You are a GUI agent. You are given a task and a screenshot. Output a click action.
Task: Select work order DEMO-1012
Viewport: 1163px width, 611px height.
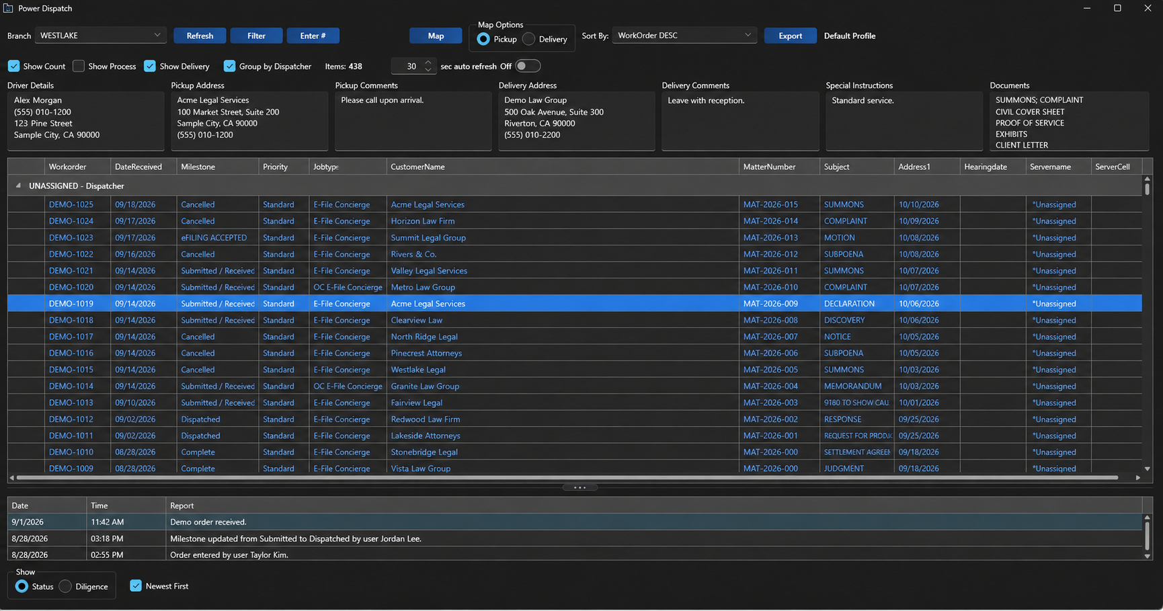[x=71, y=419]
